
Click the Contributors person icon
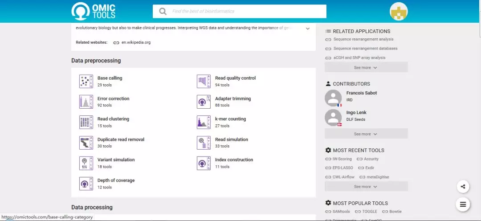[x=328, y=83]
